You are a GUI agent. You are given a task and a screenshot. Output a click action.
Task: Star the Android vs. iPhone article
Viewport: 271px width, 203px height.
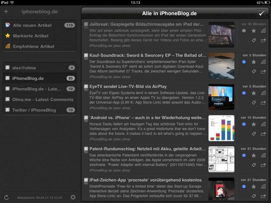(254, 124)
